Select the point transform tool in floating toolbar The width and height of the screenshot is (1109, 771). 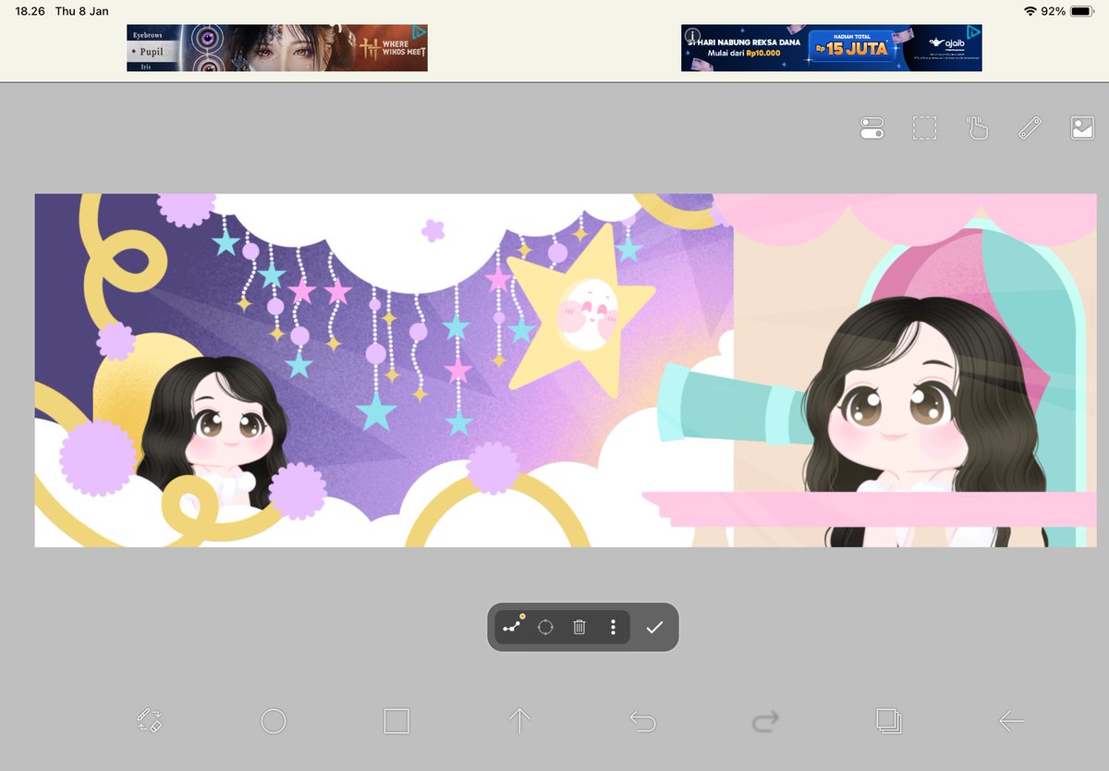514,627
